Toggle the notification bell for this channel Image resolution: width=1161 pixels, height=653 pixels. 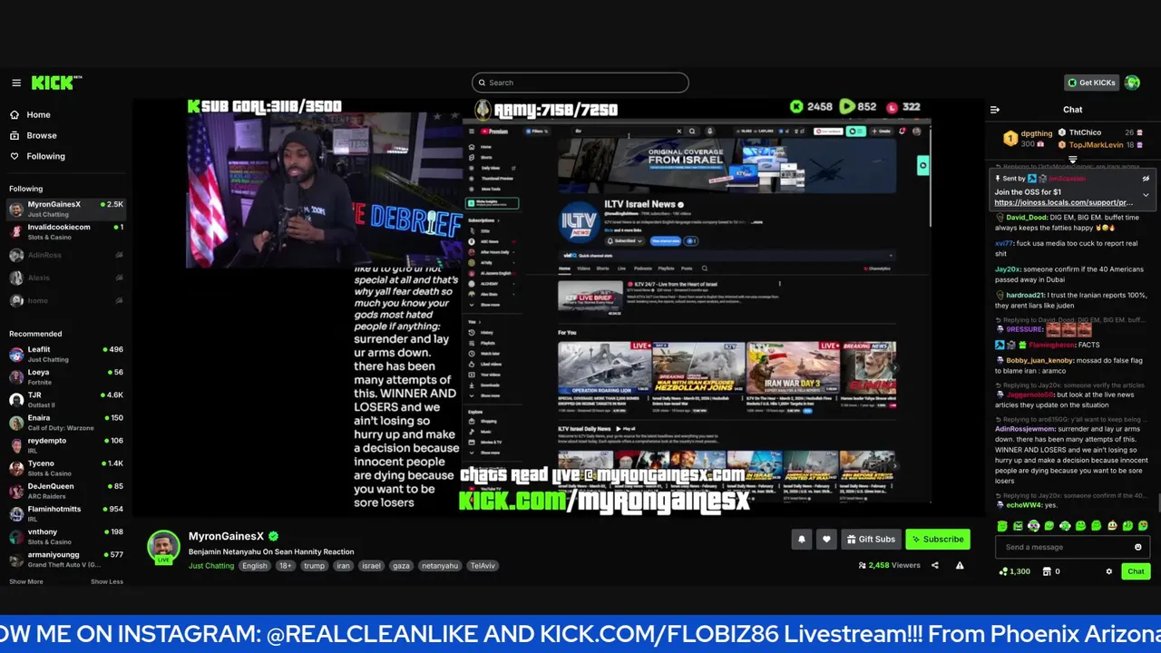[802, 539]
